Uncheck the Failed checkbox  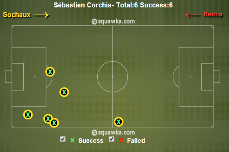[x=111, y=139]
